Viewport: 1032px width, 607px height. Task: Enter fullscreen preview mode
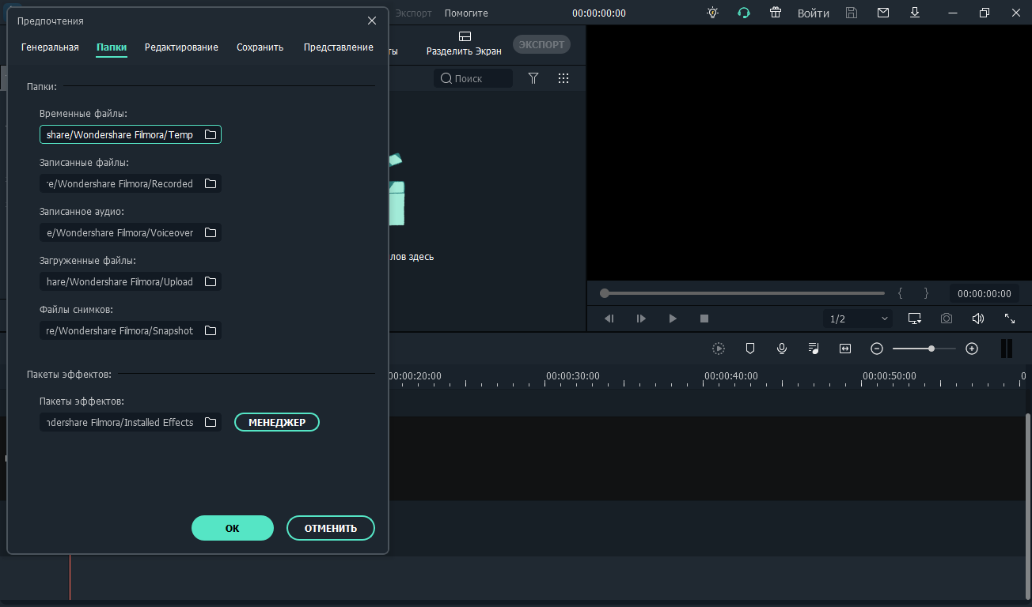pos(1010,319)
